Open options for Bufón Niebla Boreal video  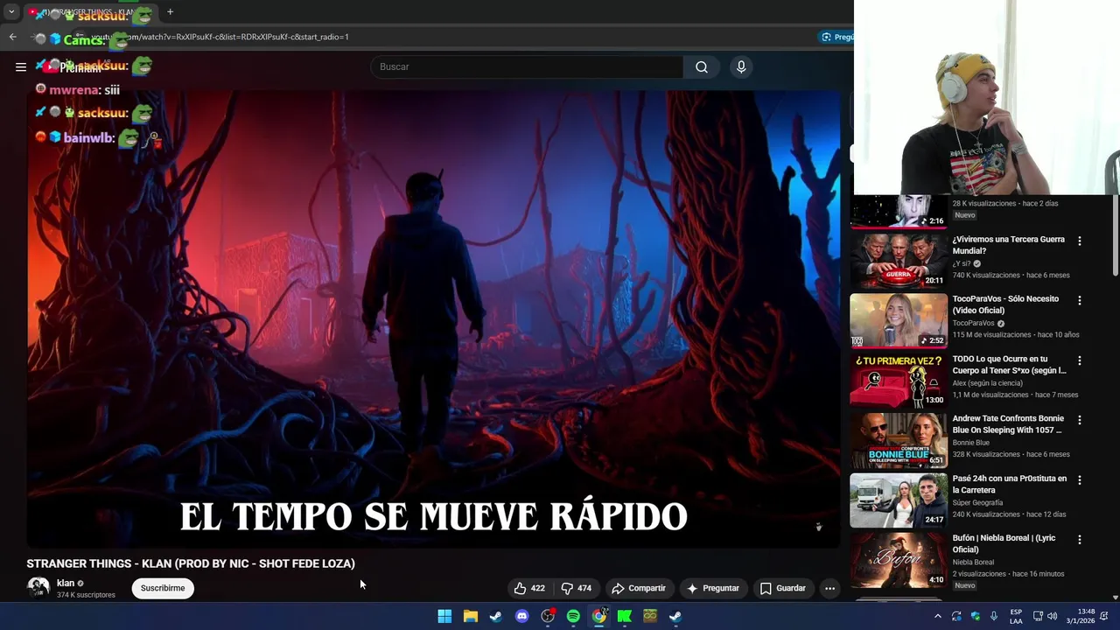coord(1079,540)
